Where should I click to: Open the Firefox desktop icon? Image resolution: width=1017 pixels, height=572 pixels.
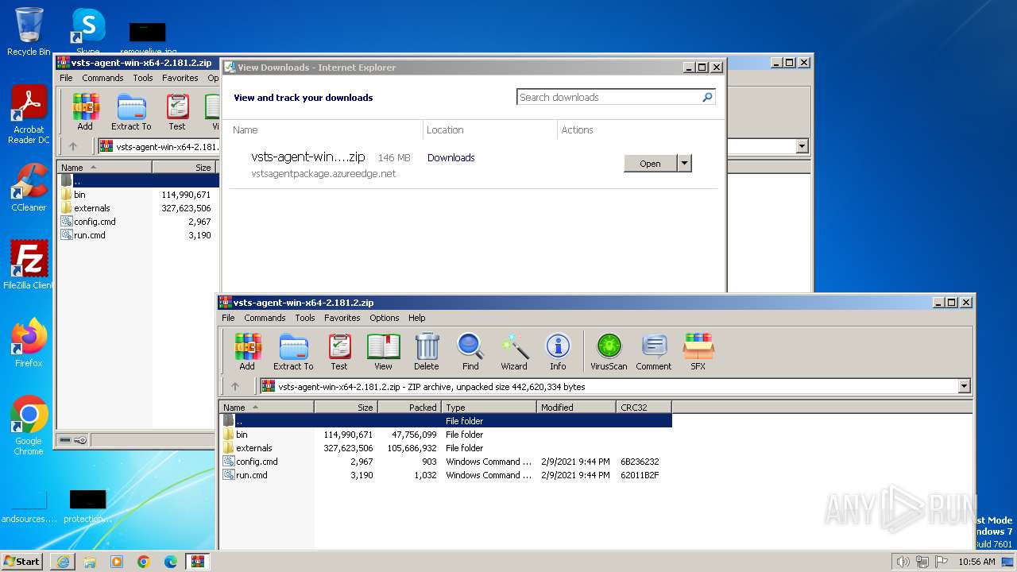pos(29,343)
